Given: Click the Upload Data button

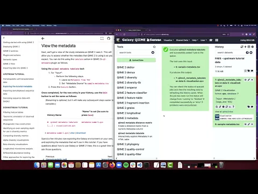Looking at the screenshot, I should pos(137,60).
